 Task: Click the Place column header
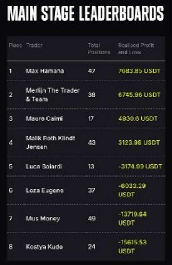coord(15,45)
